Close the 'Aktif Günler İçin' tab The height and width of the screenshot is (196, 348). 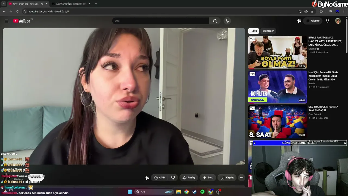[x=89, y=4]
